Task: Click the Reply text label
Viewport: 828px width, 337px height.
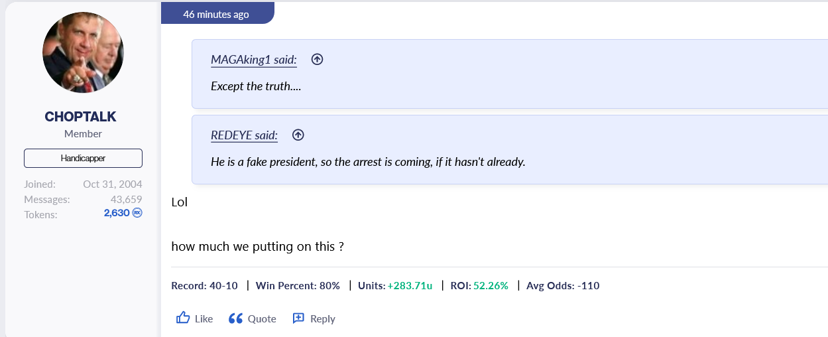Action: coord(323,318)
